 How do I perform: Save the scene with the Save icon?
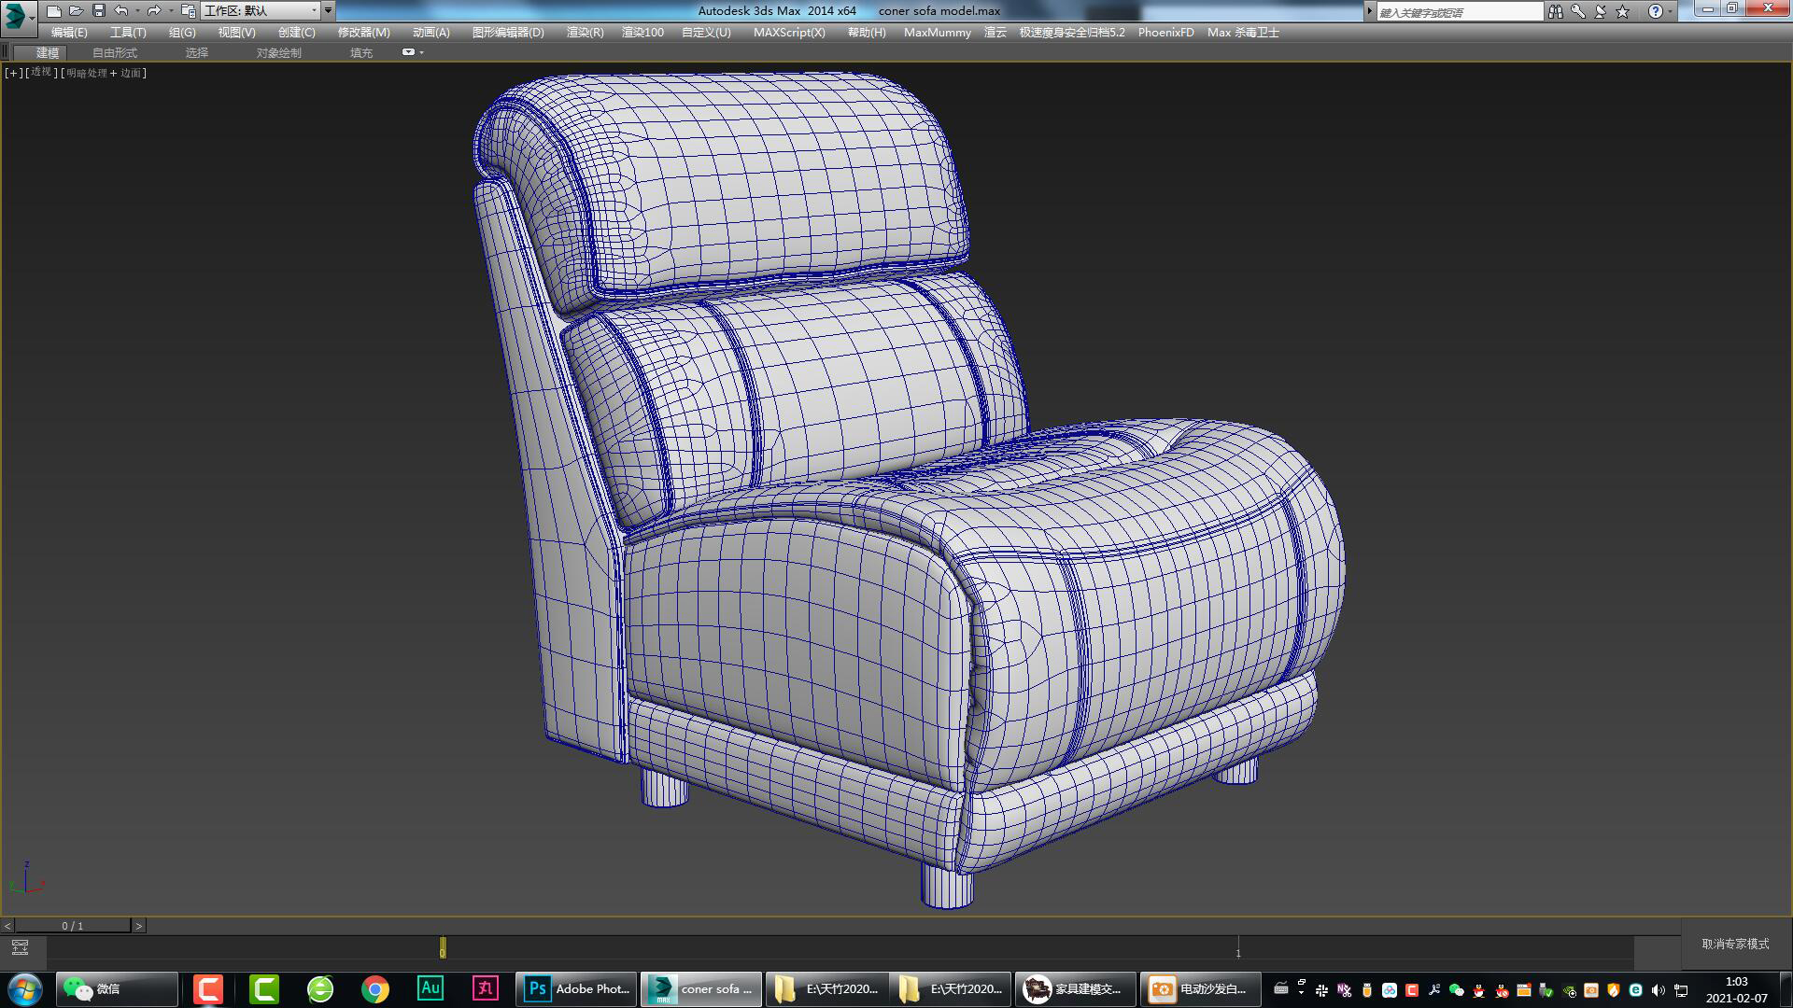point(99,10)
